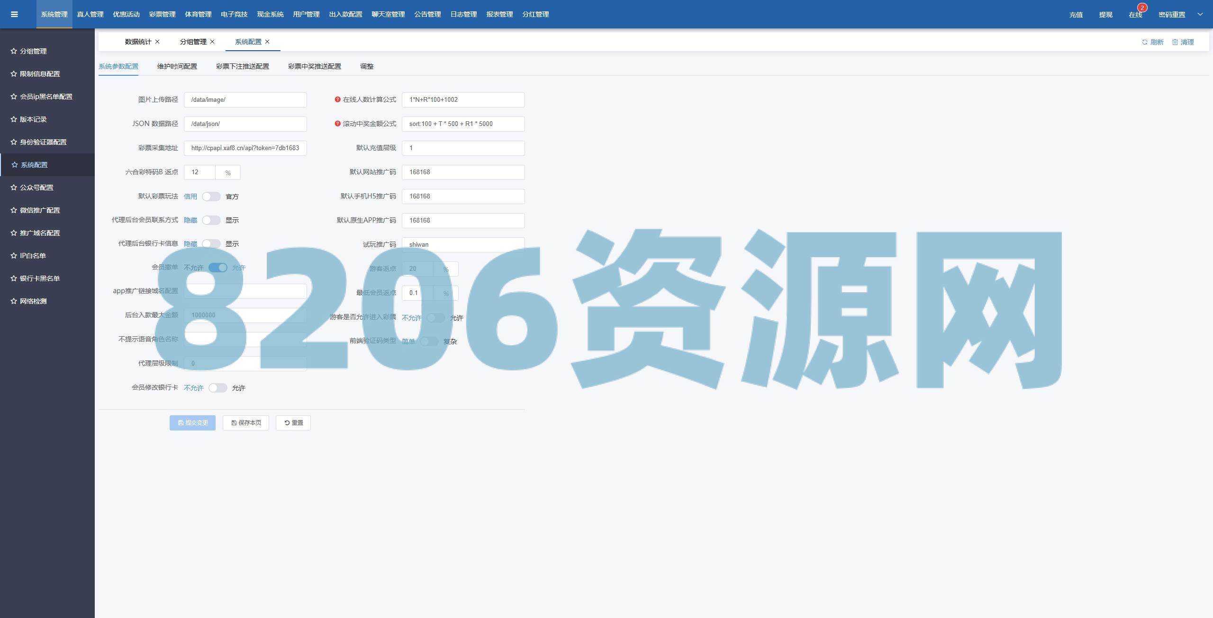
Task: Open the 出入款配置 top menu
Action: [x=345, y=14]
